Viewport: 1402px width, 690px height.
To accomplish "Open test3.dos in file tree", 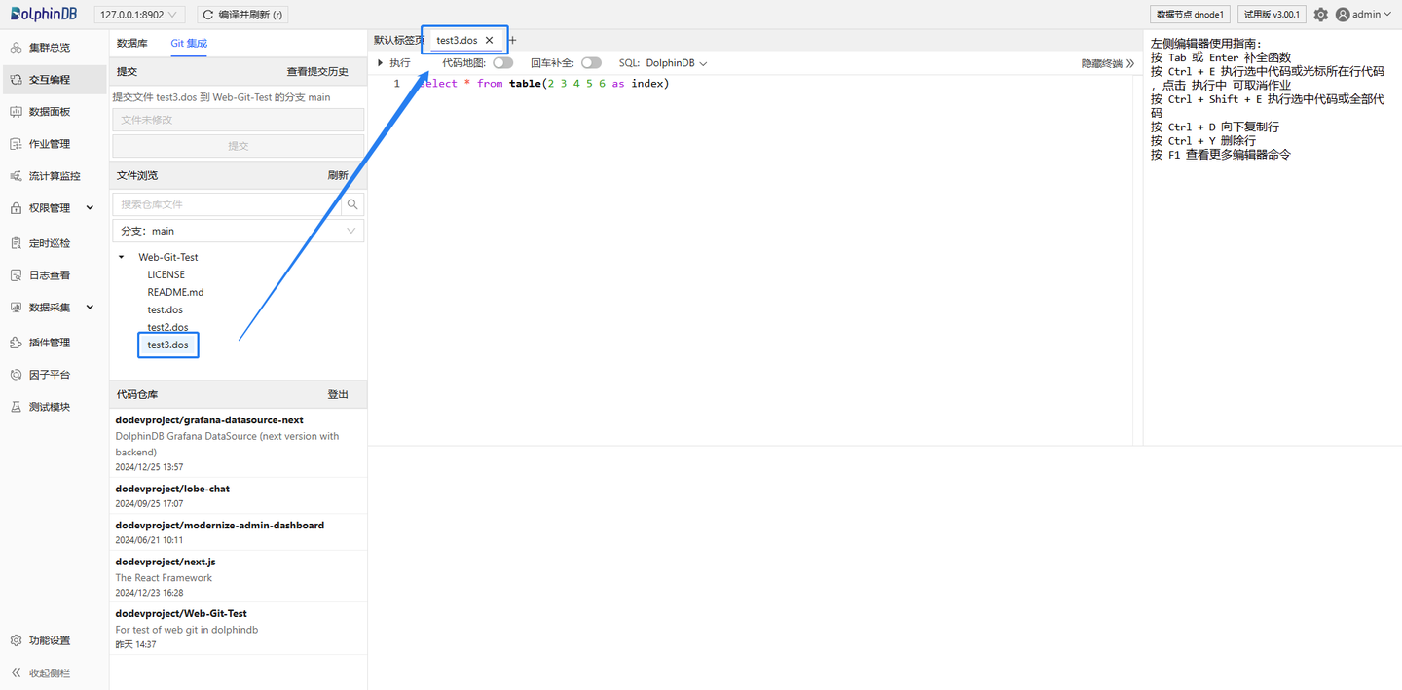I will coord(168,345).
